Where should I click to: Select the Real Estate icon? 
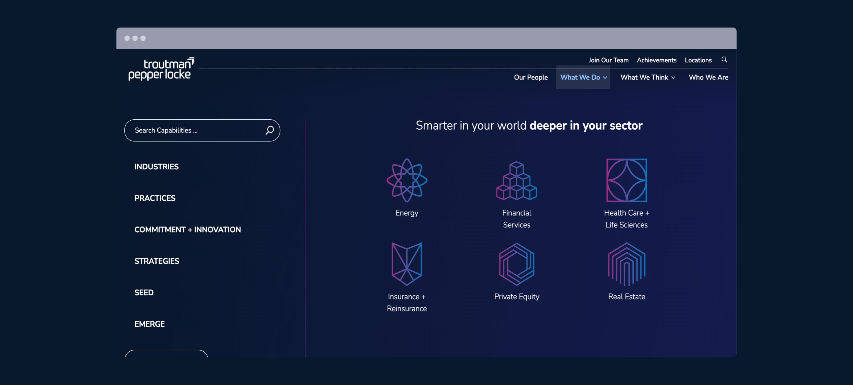pyautogui.click(x=626, y=264)
